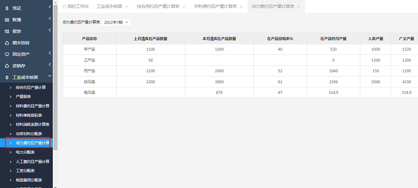Open 出库材料分配表 in the sidebar
Viewport: 418px width, 188px height.
pyautogui.click(x=29, y=134)
